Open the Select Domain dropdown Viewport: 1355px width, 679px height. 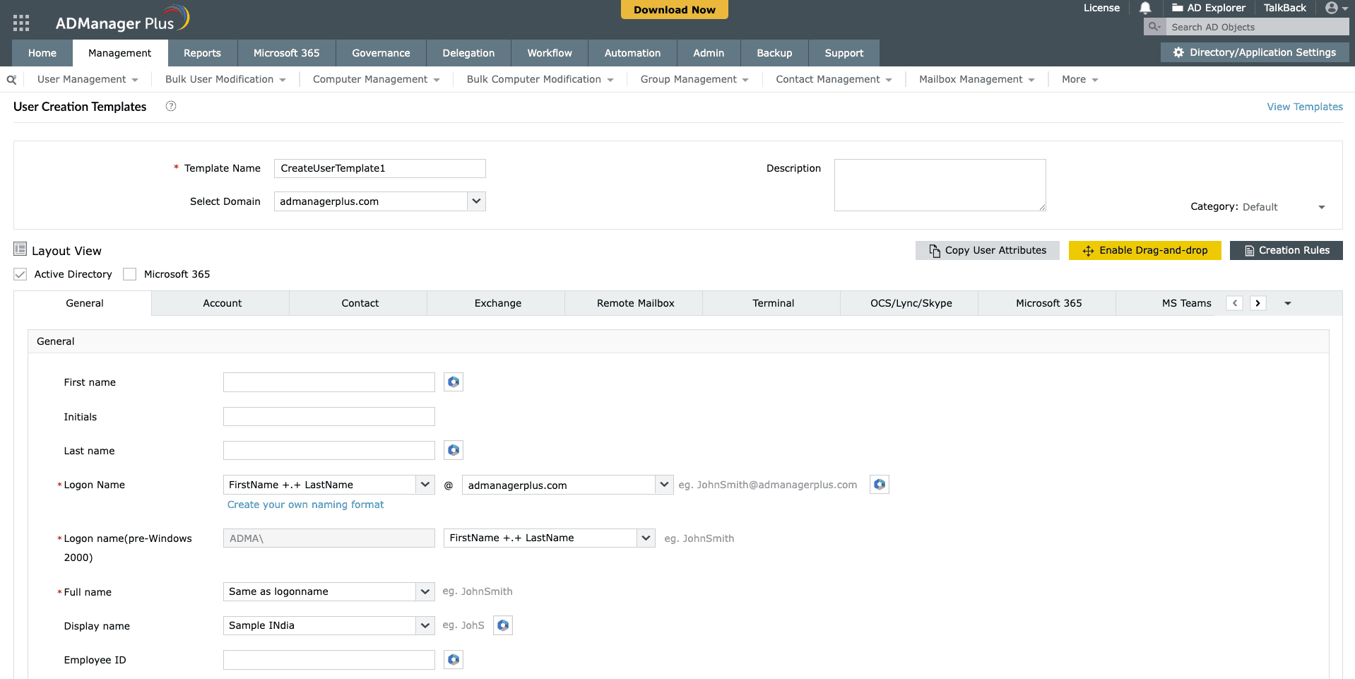pos(476,201)
